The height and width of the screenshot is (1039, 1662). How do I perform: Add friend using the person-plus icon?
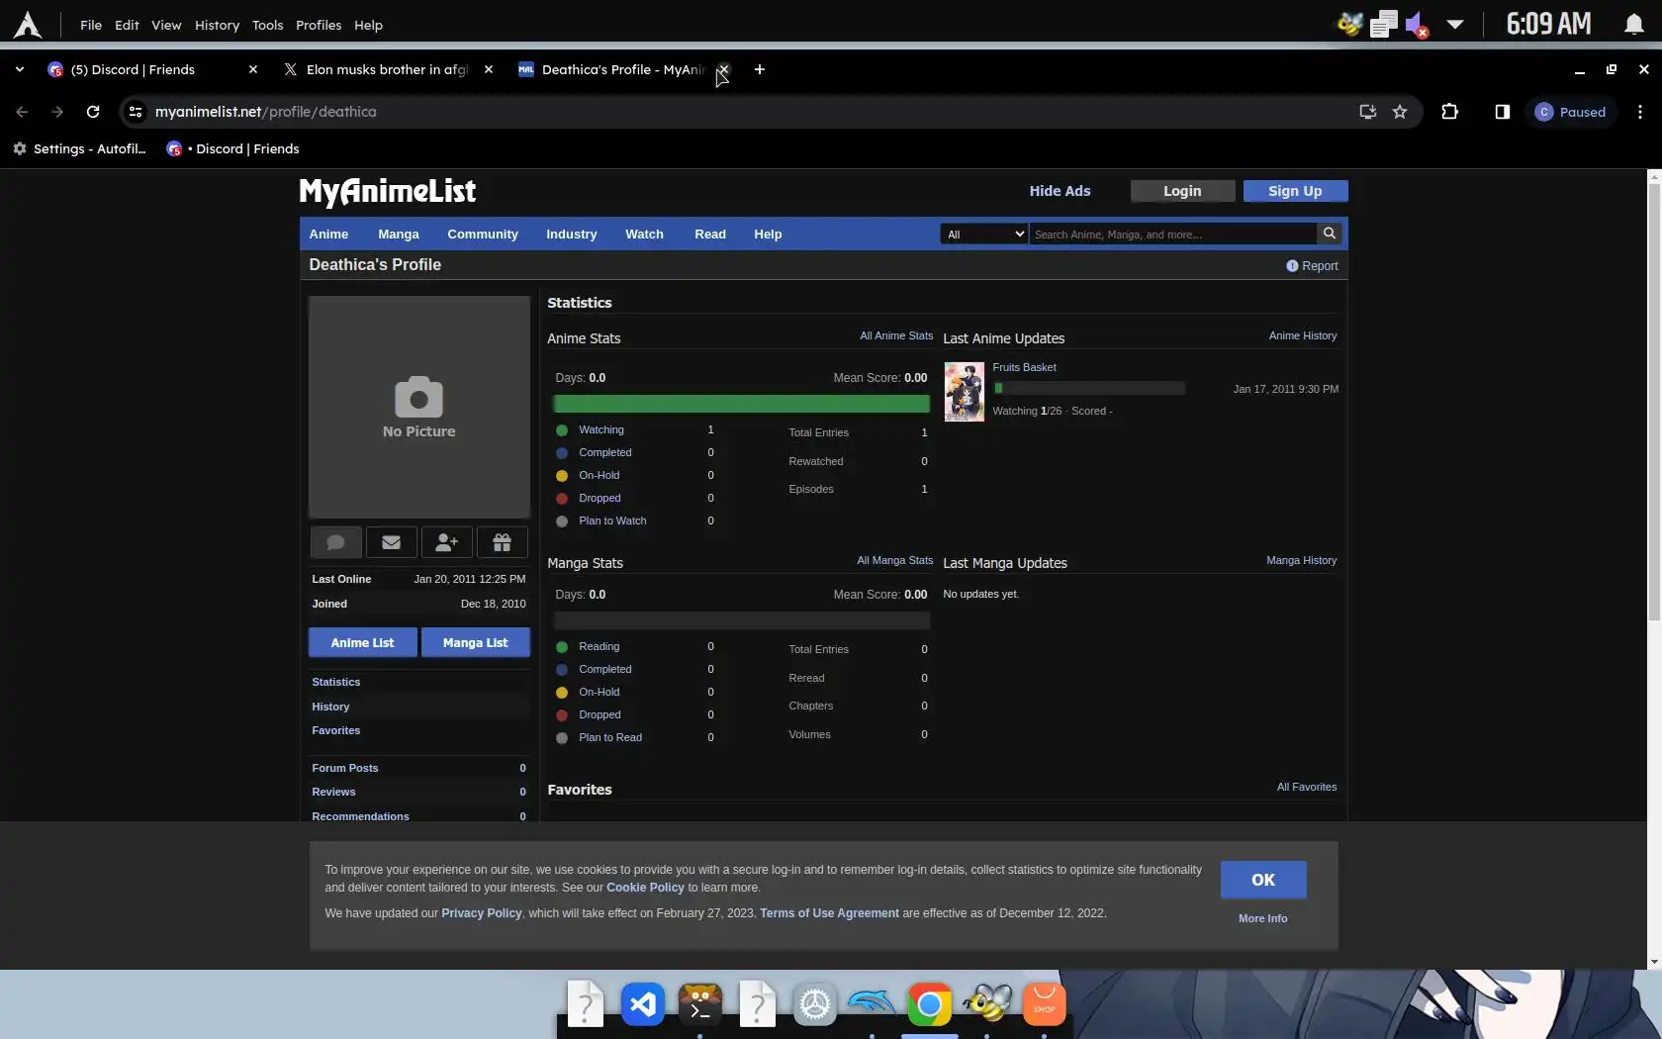point(446,542)
